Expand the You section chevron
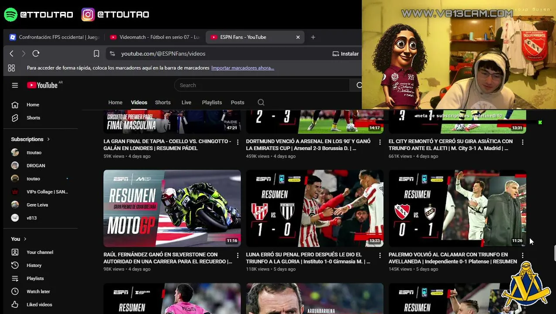556x314 pixels. pyautogui.click(x=25, y=239)
